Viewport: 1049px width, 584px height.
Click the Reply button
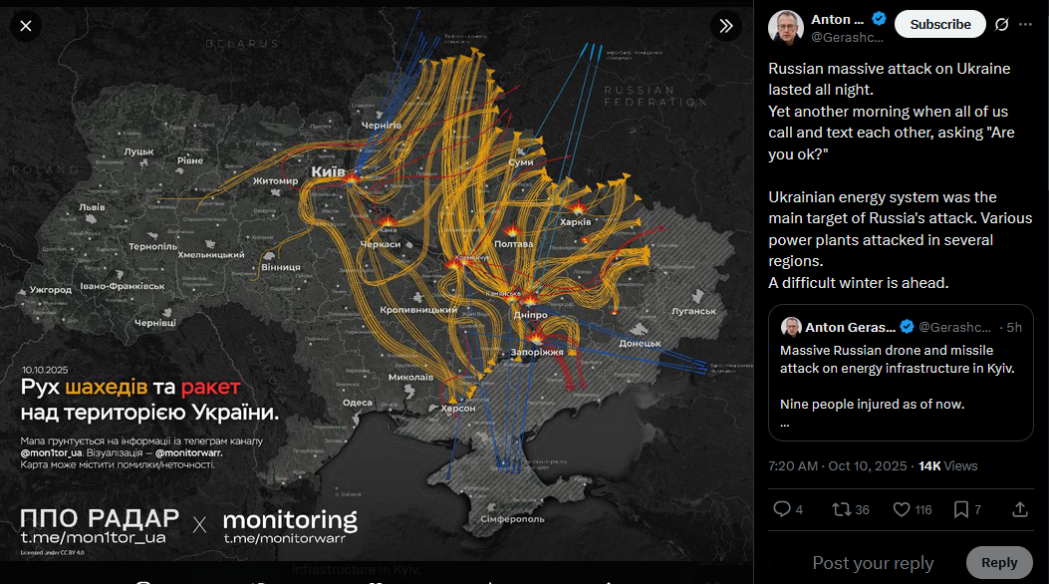click(999, 563)
